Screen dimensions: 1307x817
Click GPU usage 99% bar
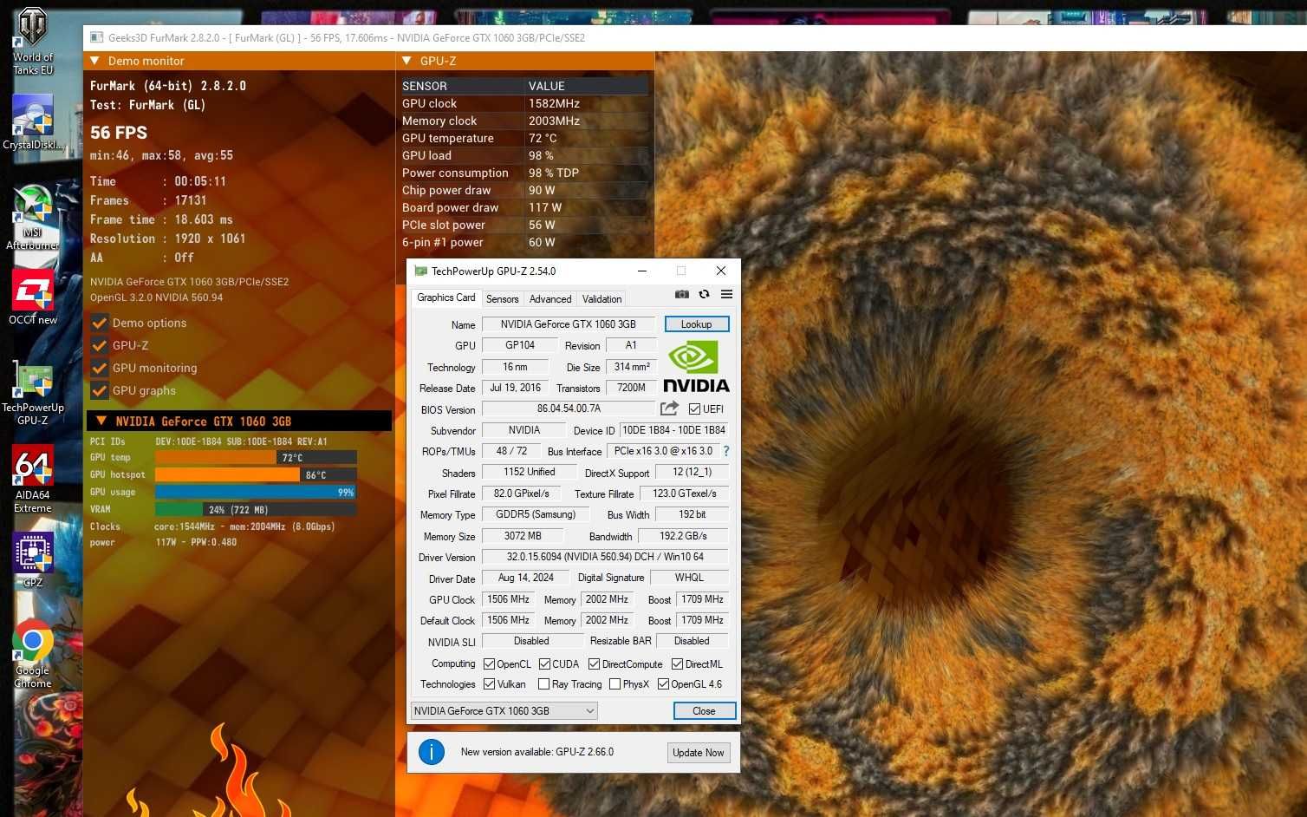256,492
